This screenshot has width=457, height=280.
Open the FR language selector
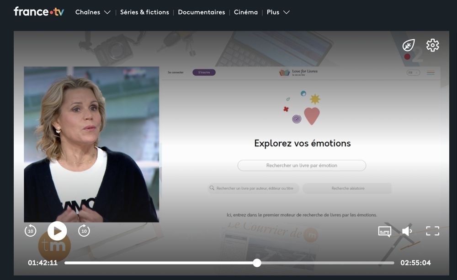[413, 73]
